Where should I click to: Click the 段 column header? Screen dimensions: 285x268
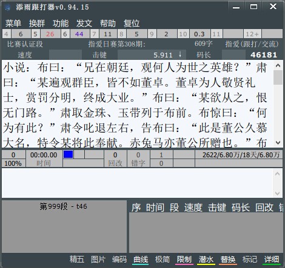(174, 208)
